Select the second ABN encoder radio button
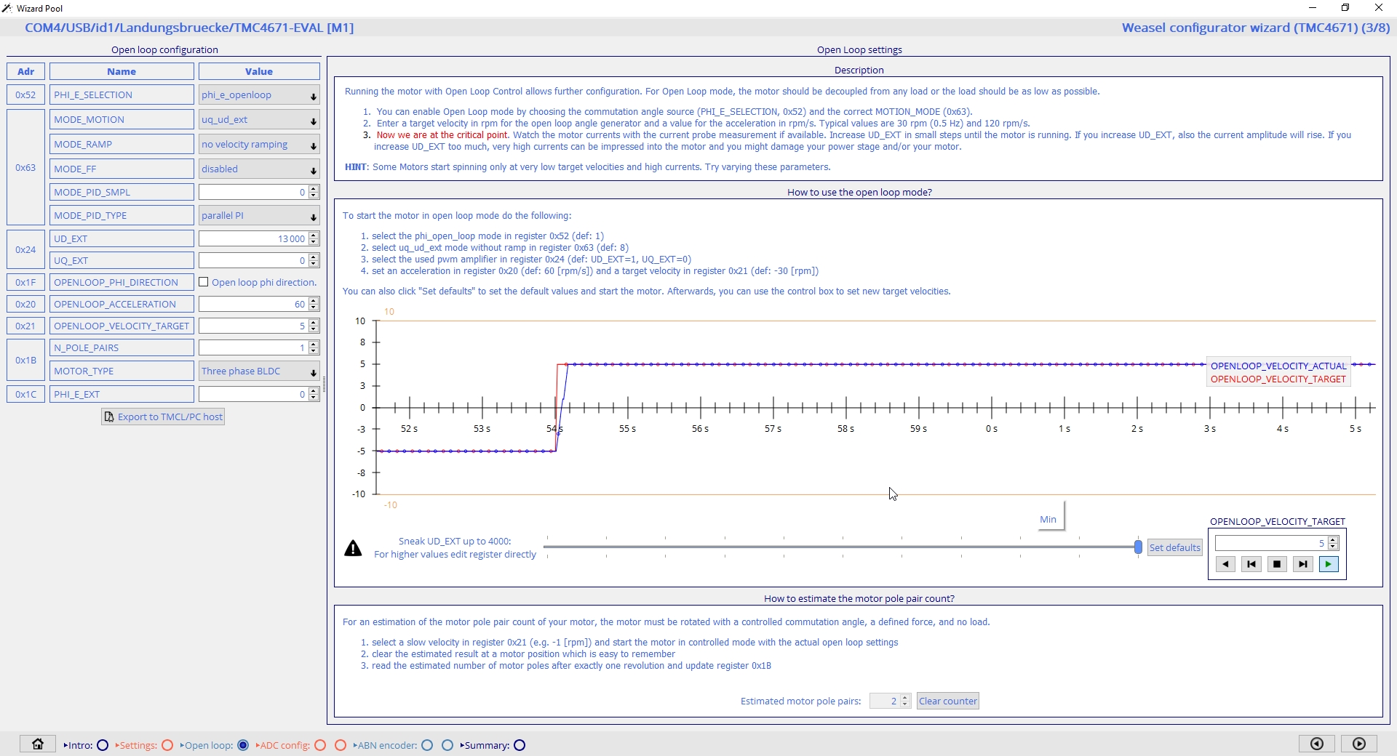Viewport: 1397px width, 756px height. (447, 745)
